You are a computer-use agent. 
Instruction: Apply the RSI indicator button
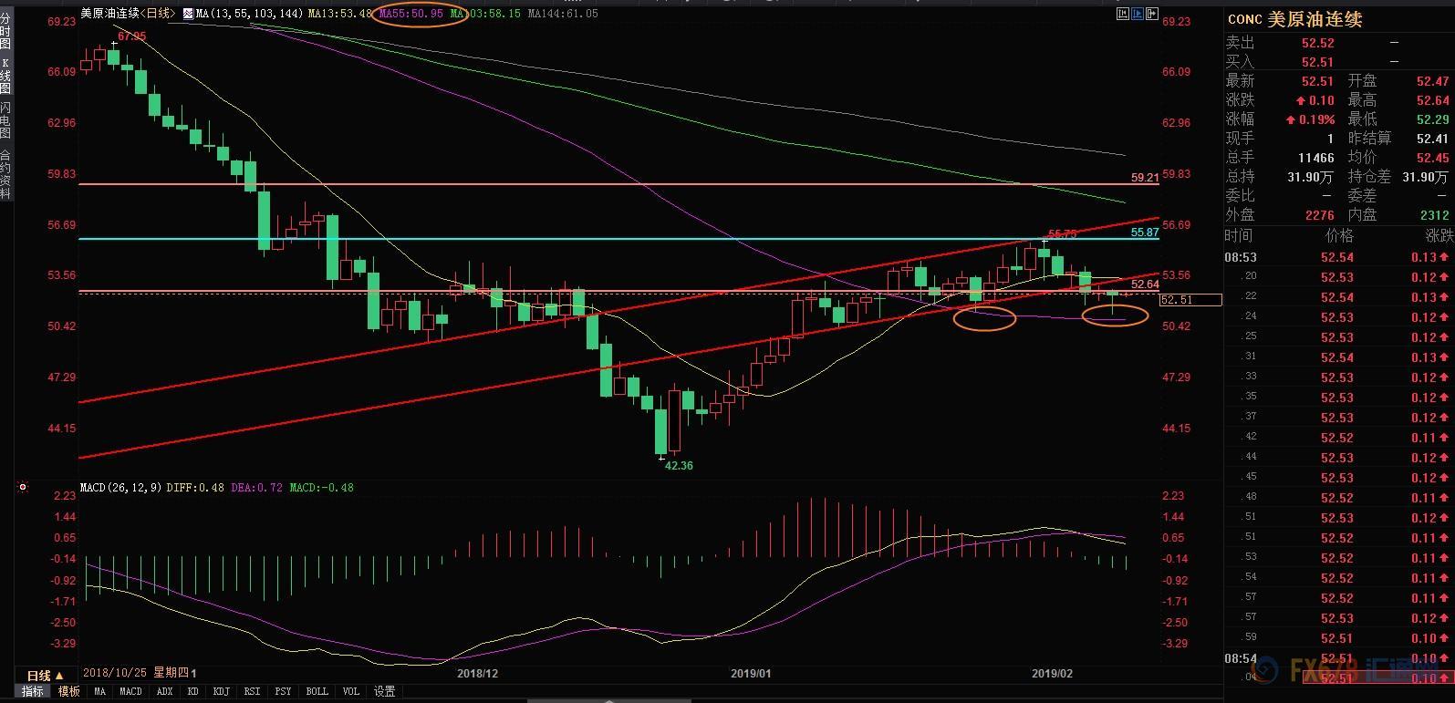(252, 691)
